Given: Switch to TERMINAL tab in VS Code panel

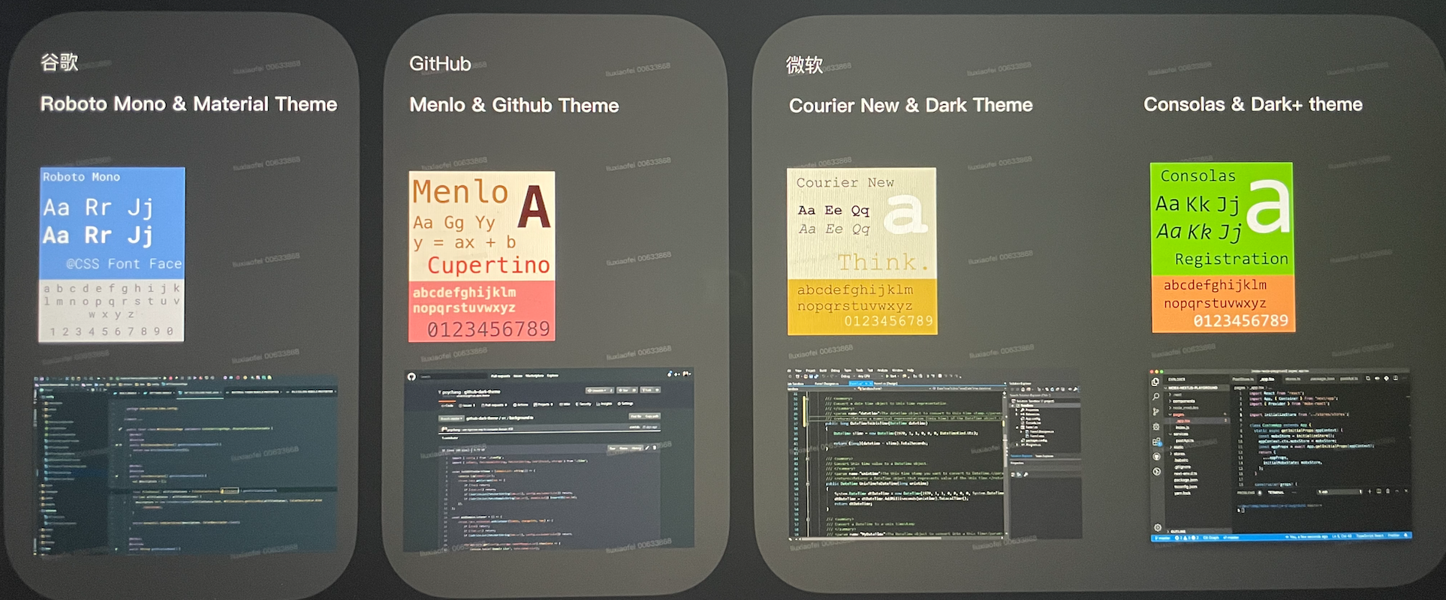Looking at the screenshot, I should 1276,492.
